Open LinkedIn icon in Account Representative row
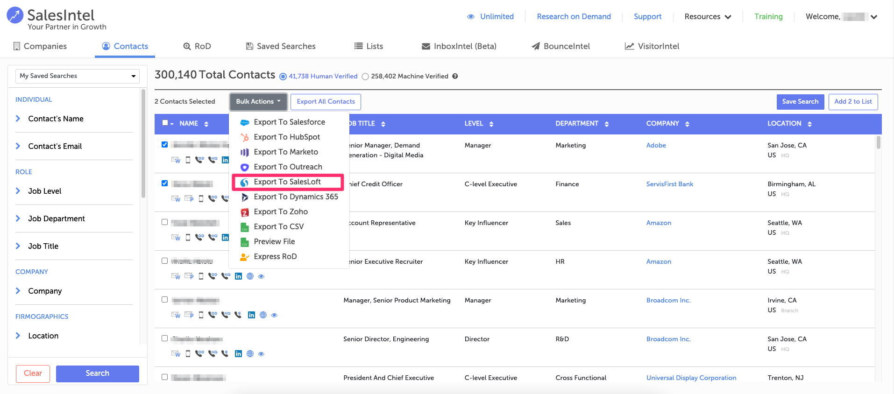Screen dimensions: 894x394 [x=225, y=237]
